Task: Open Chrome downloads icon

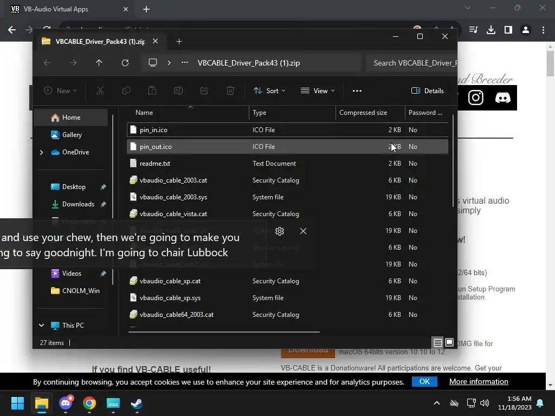Action: click(x=491, y=30)
